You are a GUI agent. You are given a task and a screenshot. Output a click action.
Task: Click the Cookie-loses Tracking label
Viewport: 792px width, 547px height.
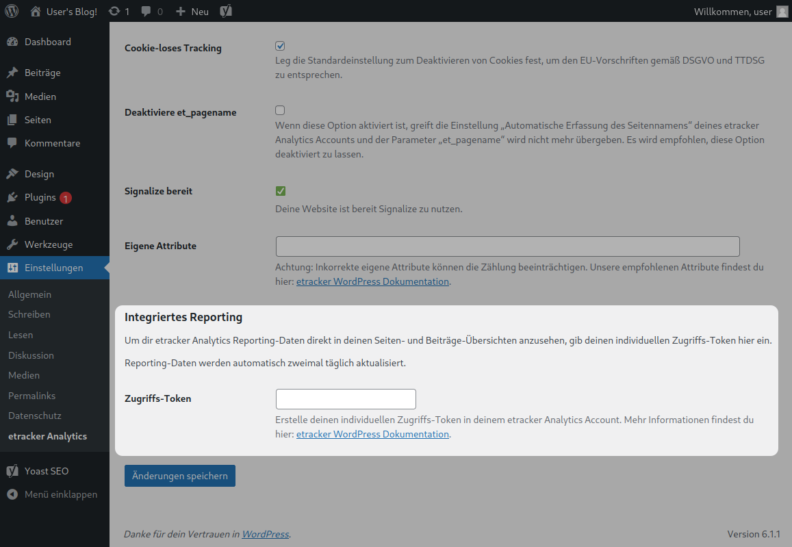point(173,48)
